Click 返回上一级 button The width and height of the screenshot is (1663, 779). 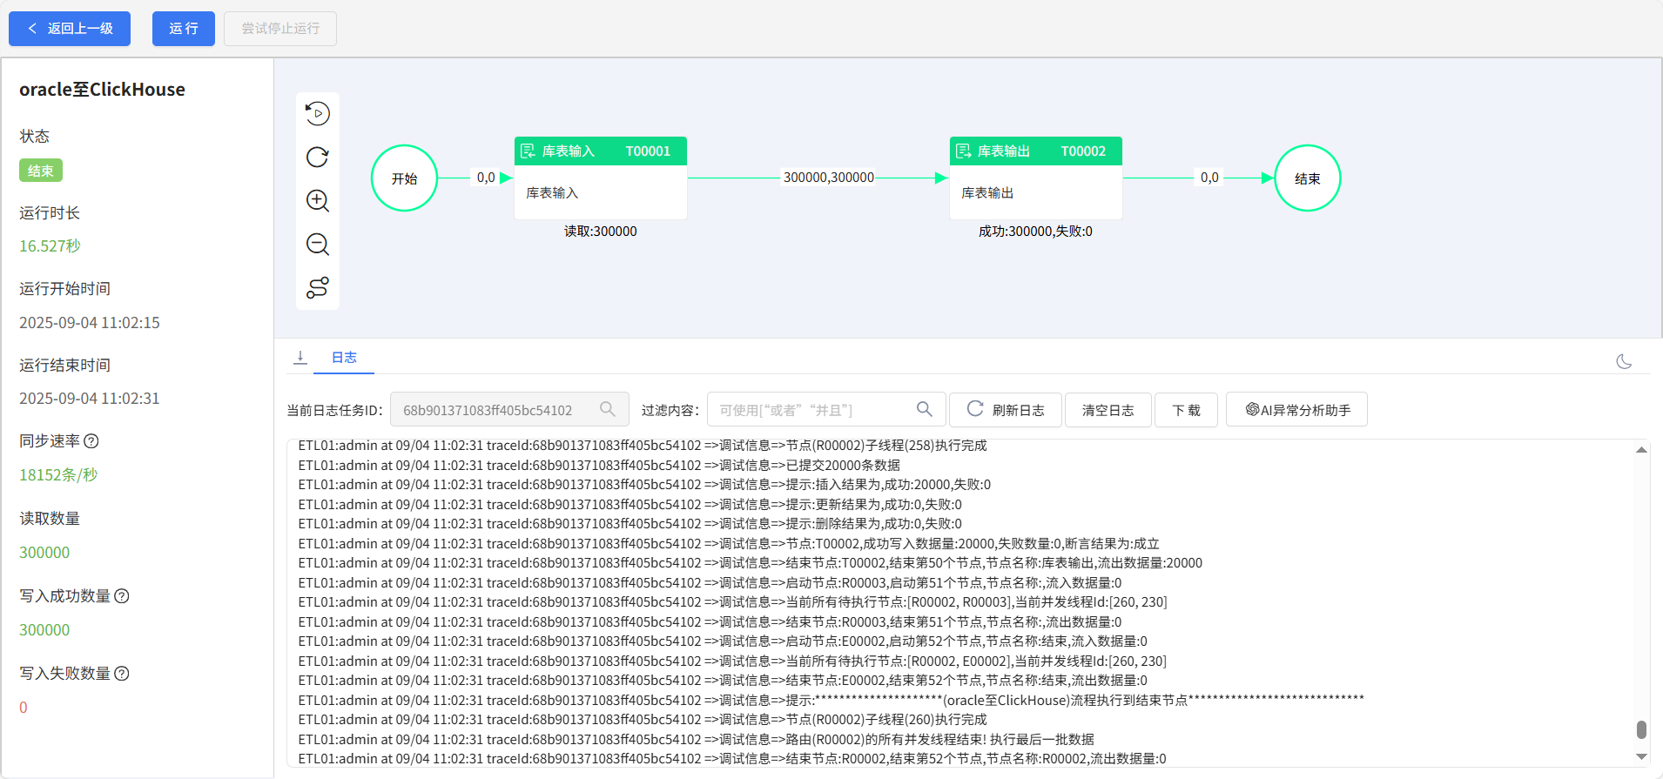coord(70,29)
